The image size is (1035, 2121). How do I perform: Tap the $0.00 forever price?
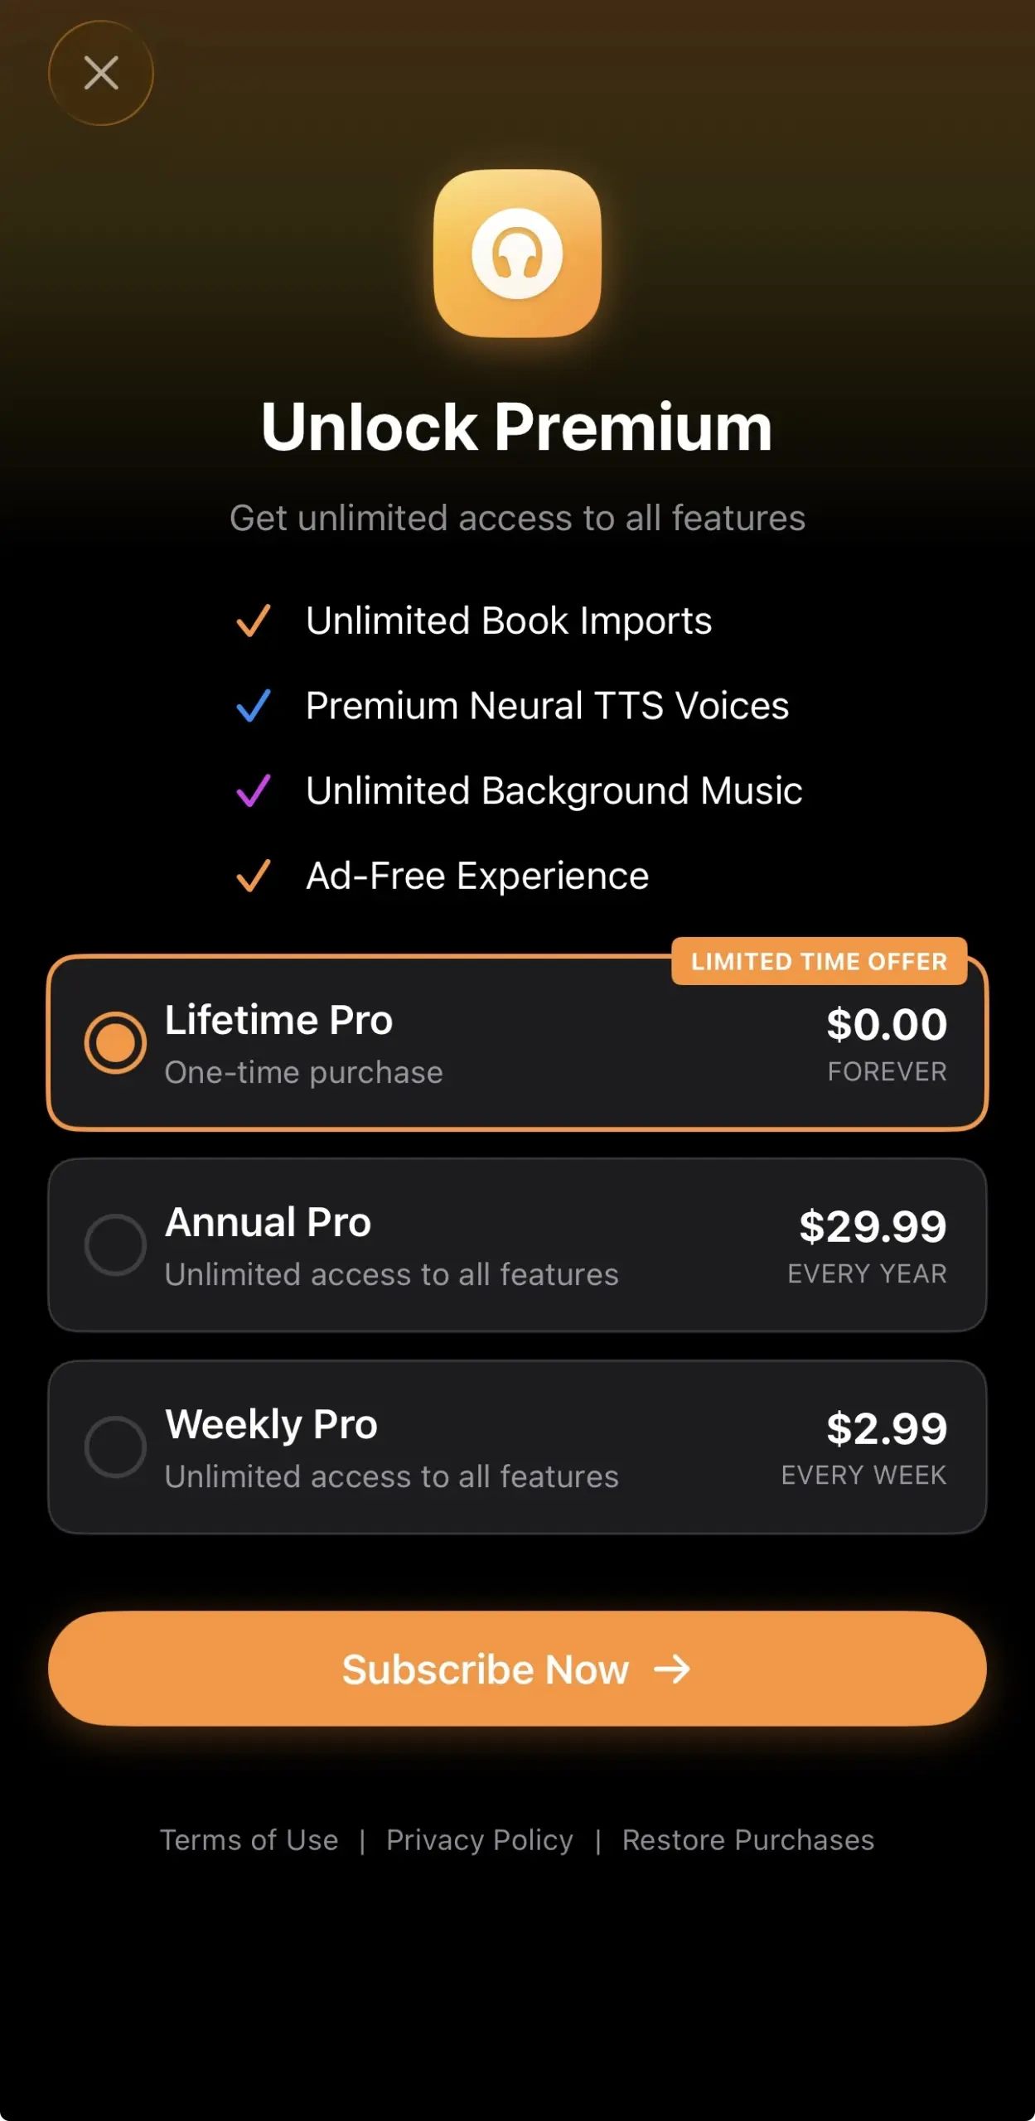(887, 1025)
